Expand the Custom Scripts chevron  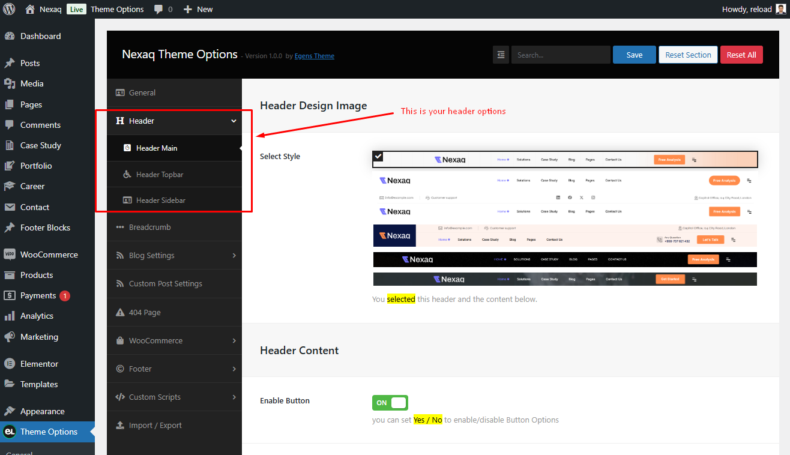pyautogui.click(x=234, y=397)
